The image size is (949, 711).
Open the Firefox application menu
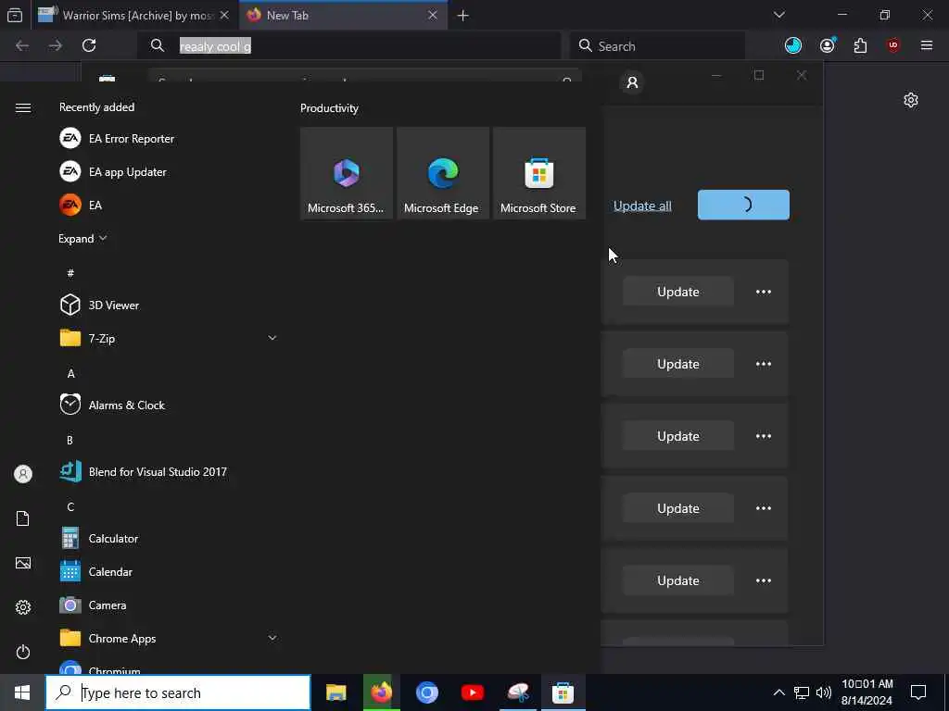[927, 45]
